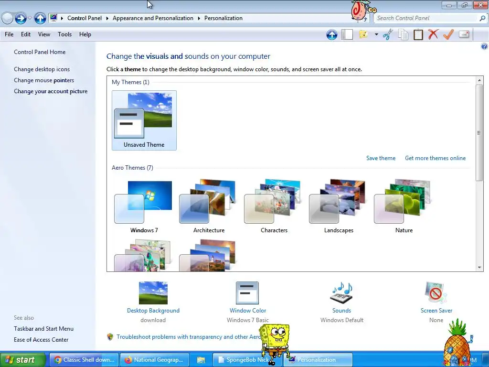Select the Windows 7 Aero theme
The height and width of the screenshot is (367, 489).
144,206
